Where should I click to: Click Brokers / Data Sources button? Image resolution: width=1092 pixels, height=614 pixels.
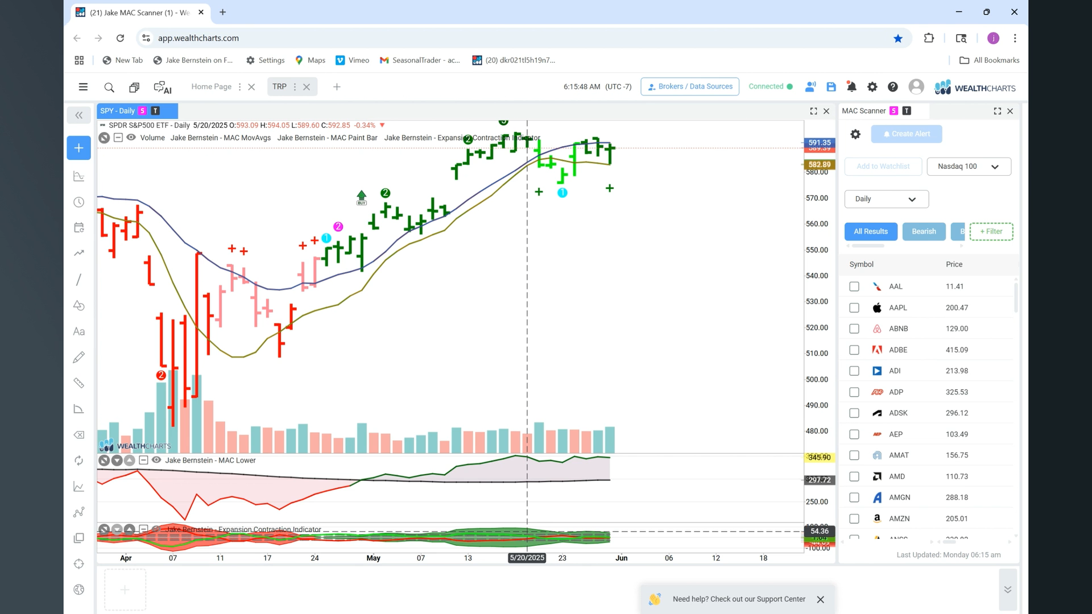689,86
